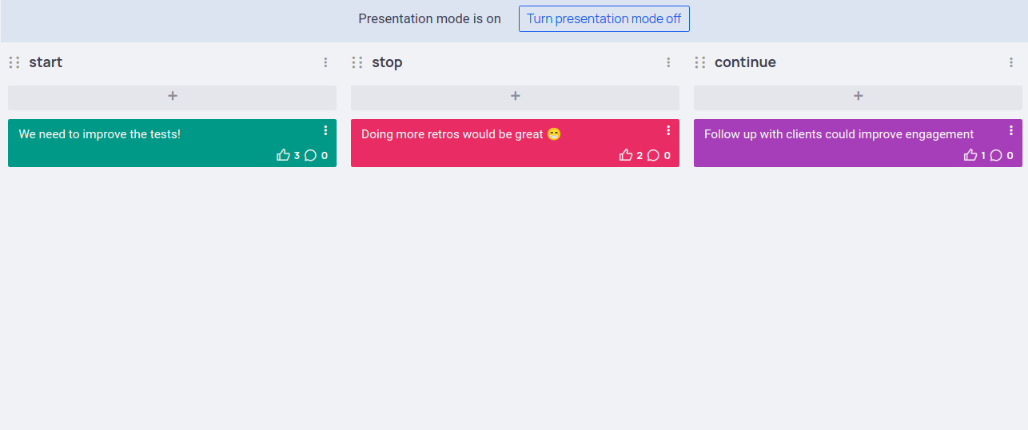Click the continue column drag handle
Viewport: 1028px width, 430px height.
click(700, 62)
